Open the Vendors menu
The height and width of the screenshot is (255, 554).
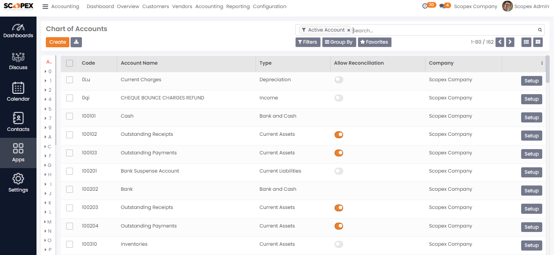click(x=182, y=6)
